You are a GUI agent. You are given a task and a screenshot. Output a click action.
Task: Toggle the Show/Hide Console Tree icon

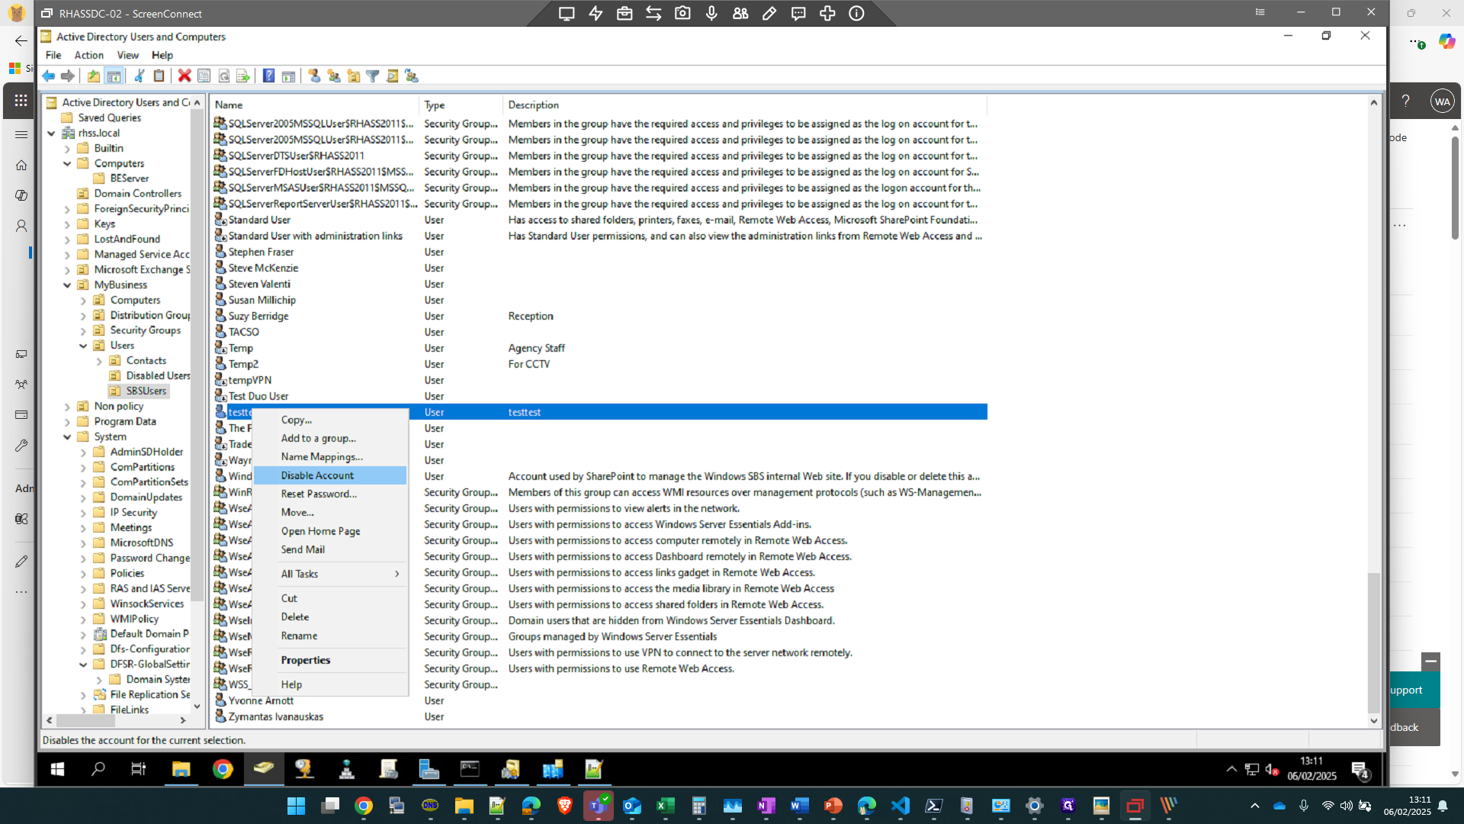114,76
